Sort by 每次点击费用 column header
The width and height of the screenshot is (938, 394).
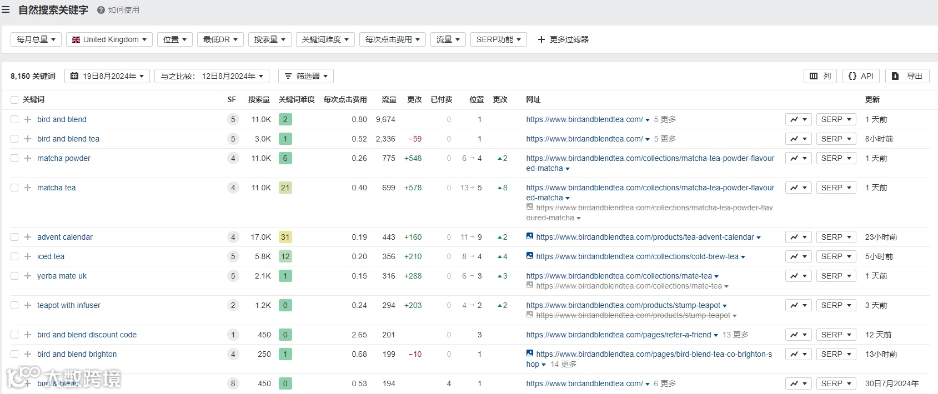tap(345, 100)
